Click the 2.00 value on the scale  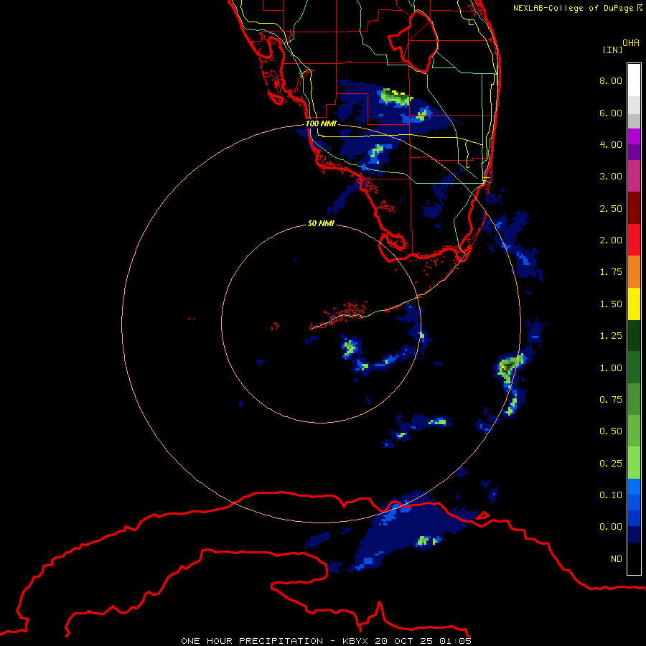click(x=611, y=240)
